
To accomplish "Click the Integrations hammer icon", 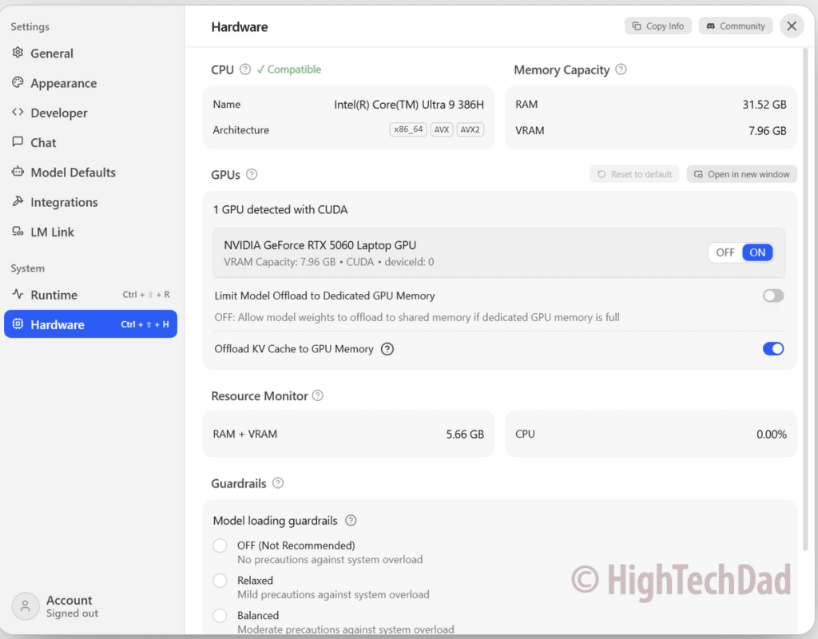I will point(18,200).
